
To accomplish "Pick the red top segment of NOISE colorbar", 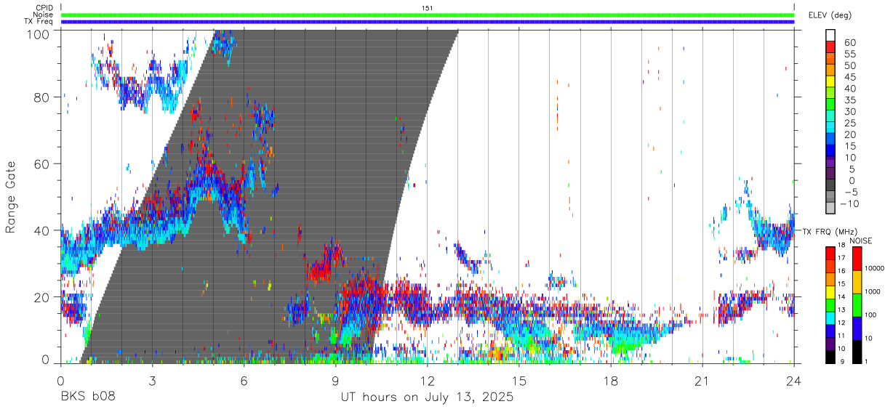I will click(x=857, y=259).
